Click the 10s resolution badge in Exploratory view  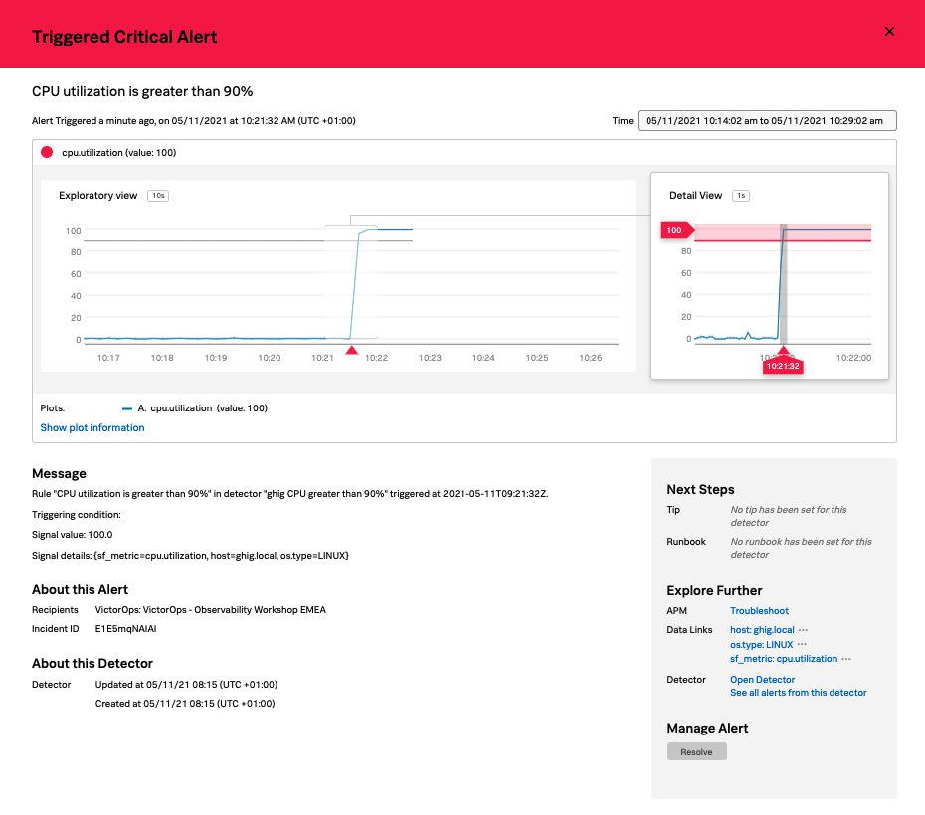pyautogui.click(x=157, y=196)
